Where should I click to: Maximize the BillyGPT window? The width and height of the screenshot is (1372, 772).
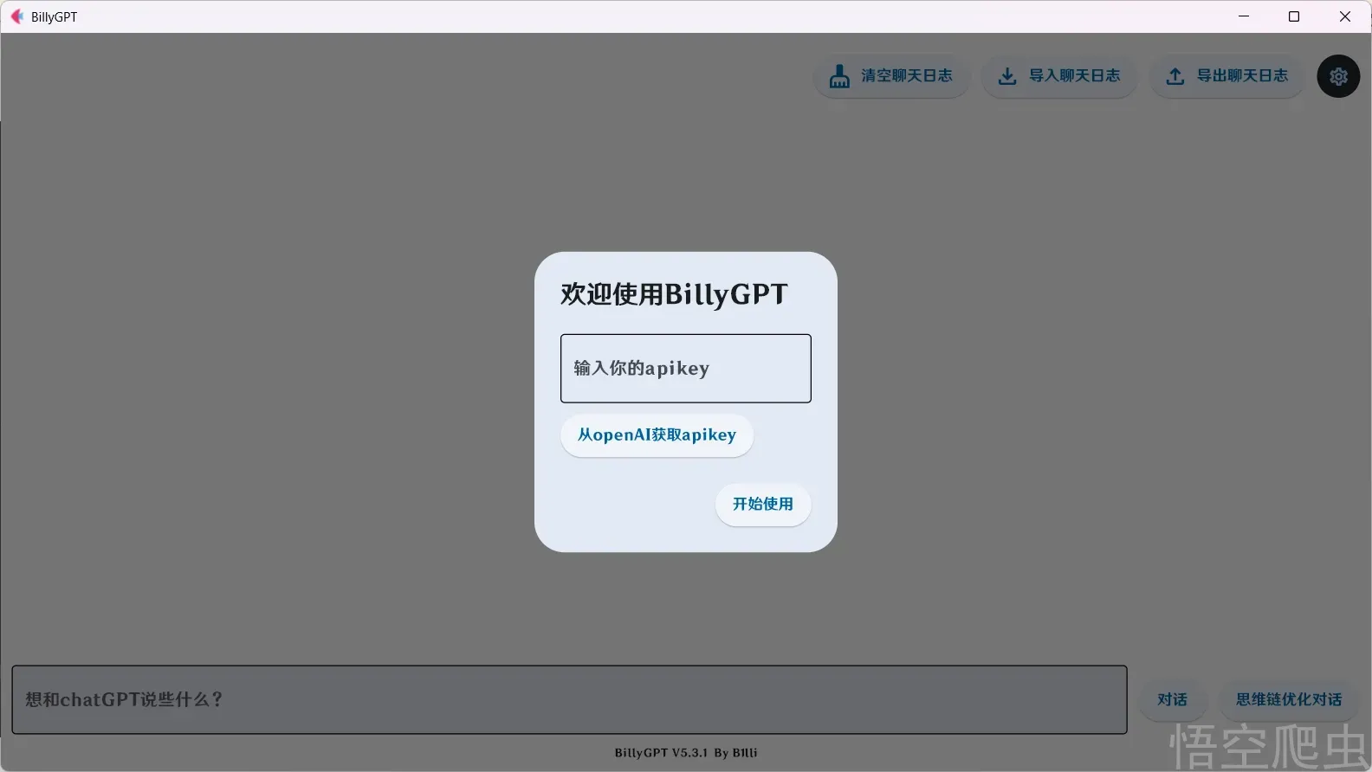coord(1294,16)
